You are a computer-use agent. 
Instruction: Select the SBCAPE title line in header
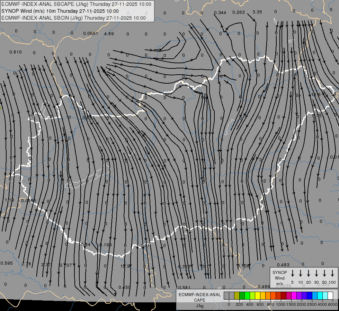point(76,4)
